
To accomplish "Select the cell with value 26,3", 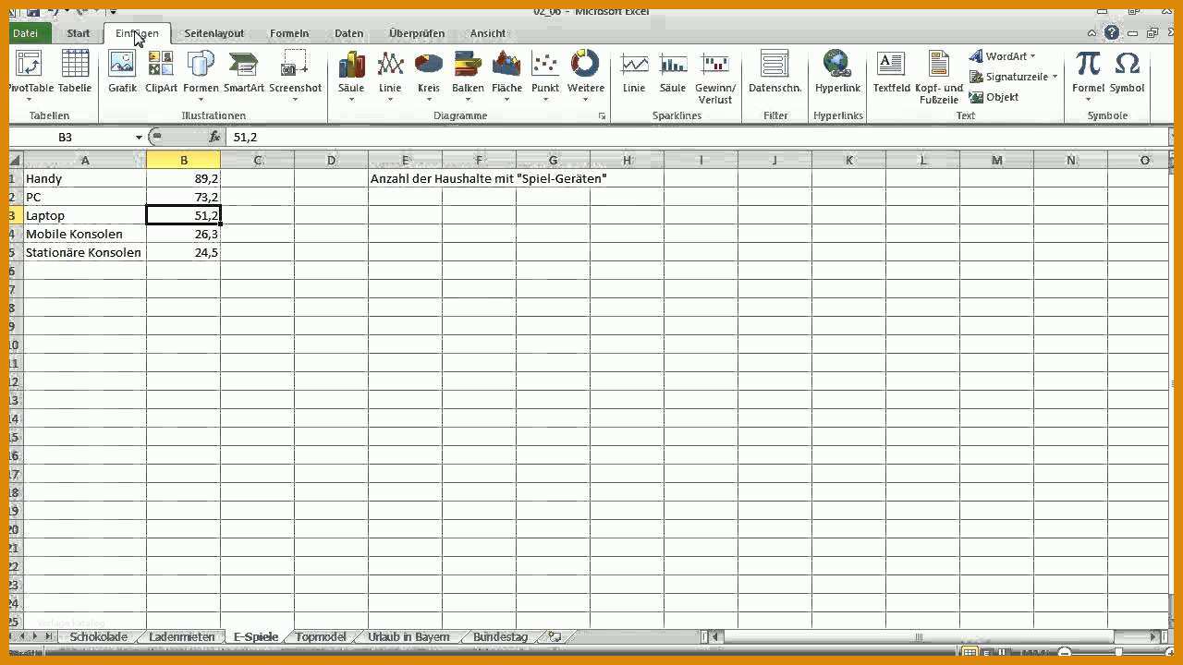I will pyautogui.click(x=184, y=234).
